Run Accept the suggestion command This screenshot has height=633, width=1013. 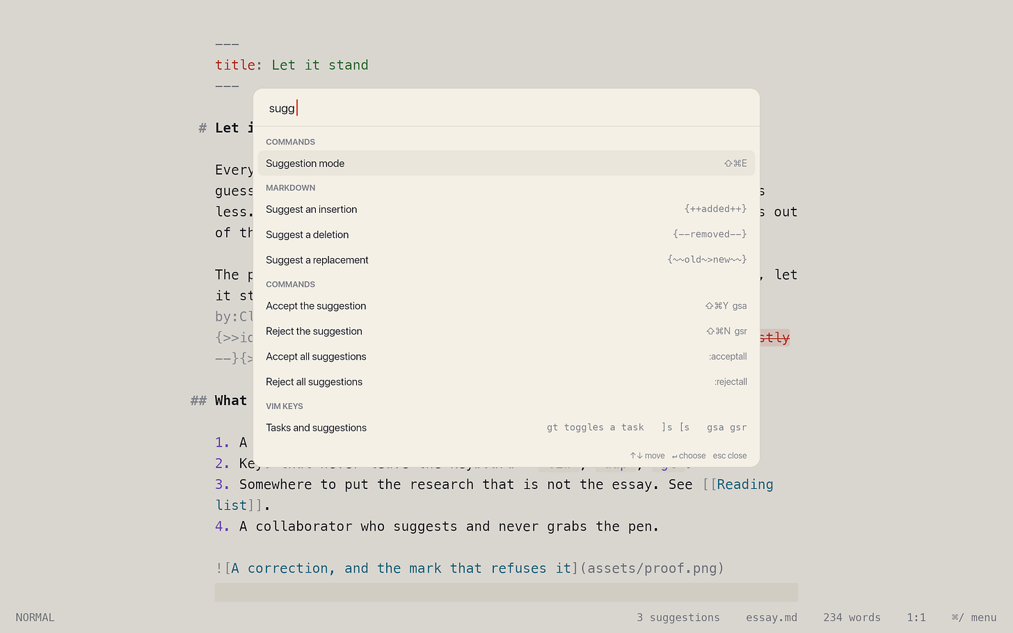506,306
